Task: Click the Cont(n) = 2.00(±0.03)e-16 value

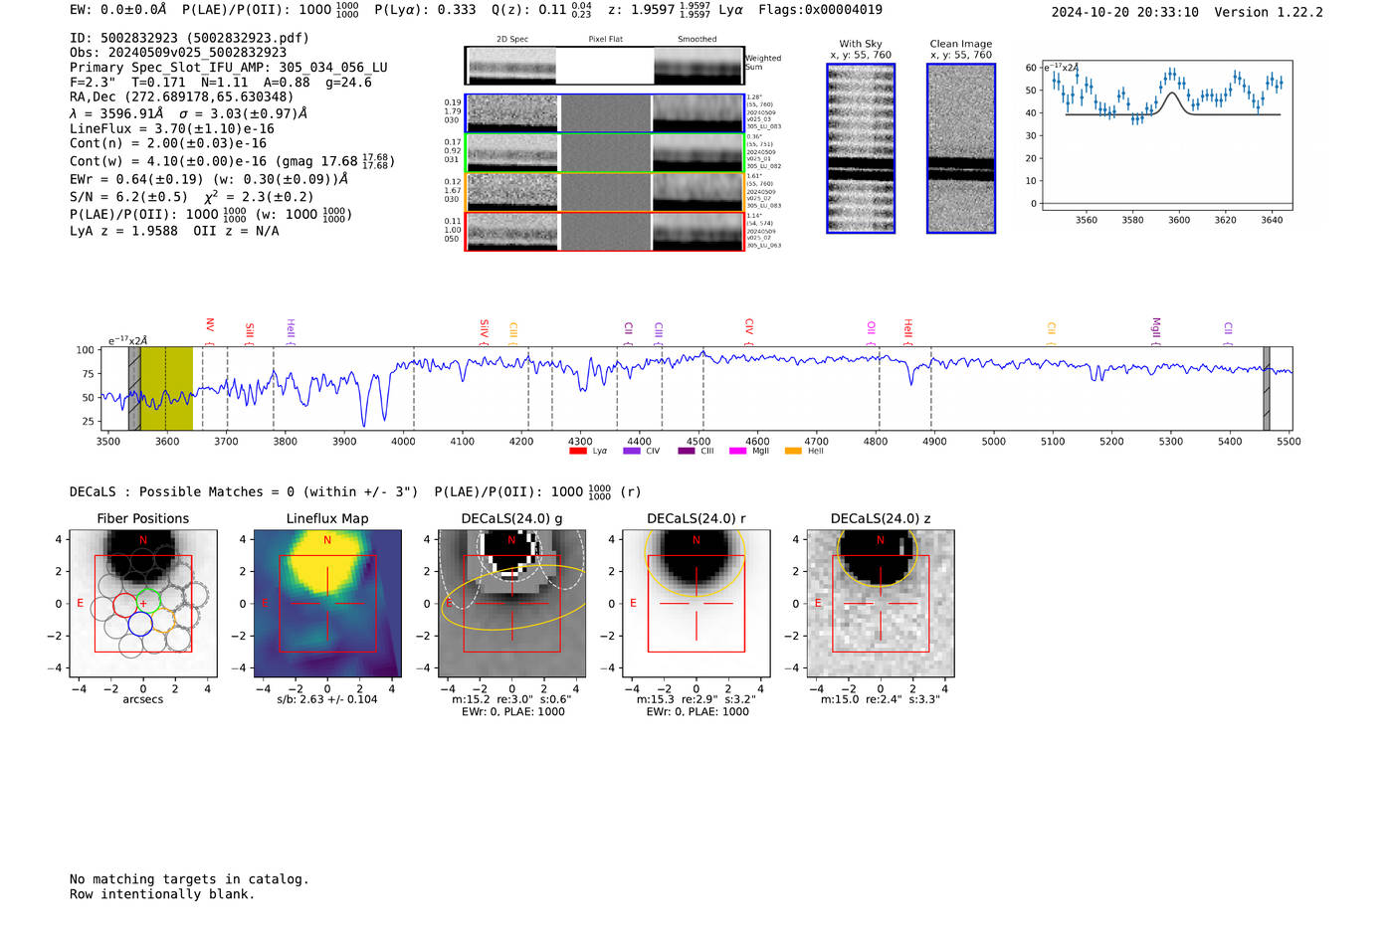Action: point(168,143)
